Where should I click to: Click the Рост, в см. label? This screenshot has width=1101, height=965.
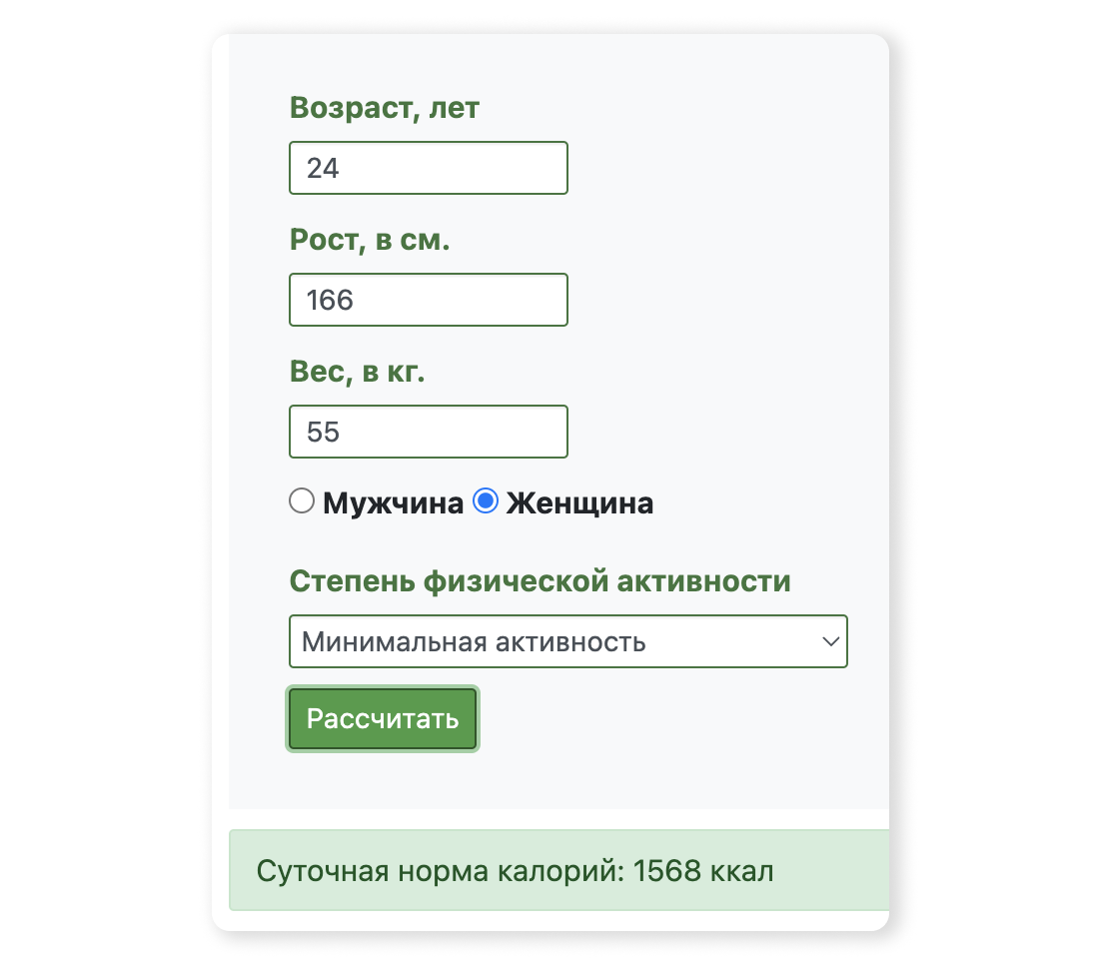point(369,239)
